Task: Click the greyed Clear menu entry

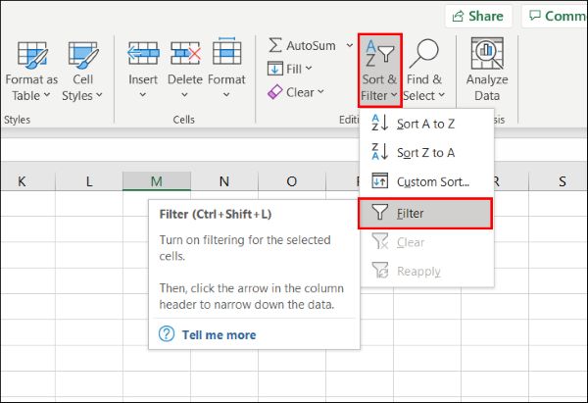Action: 426,242
